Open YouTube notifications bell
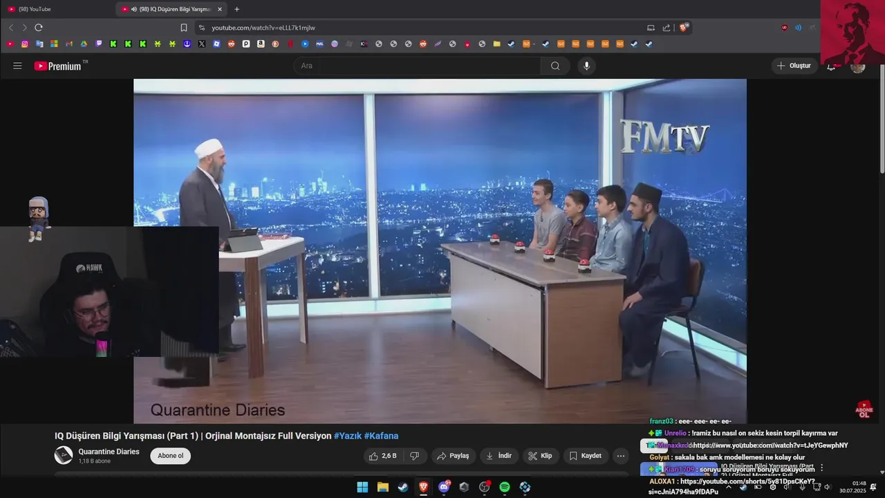This screenshot has height=498, width=885. pos(832,66)
